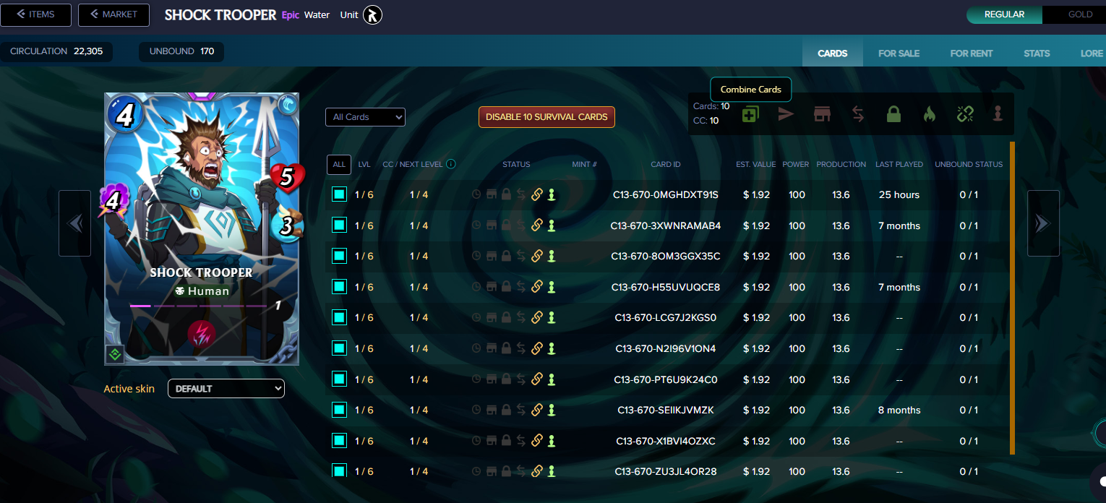Click padlock icon in row C13-670-3XWNRAMAB4

pos(506,225)
